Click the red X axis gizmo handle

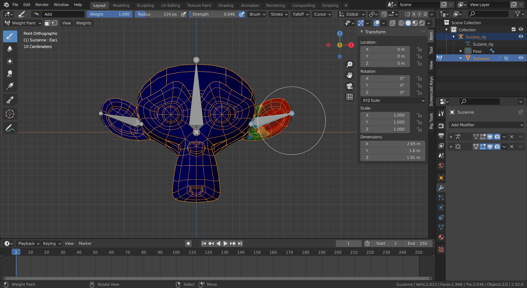tap(351, 45)
